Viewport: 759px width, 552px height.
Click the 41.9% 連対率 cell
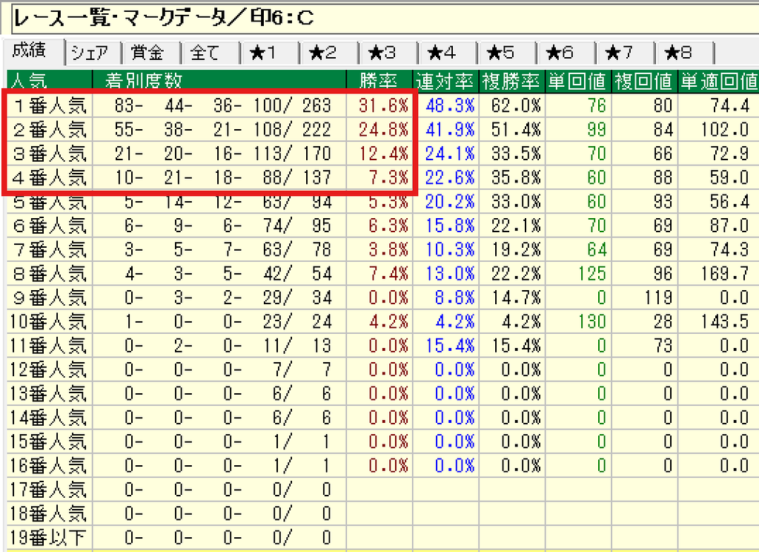coord(445,129)
